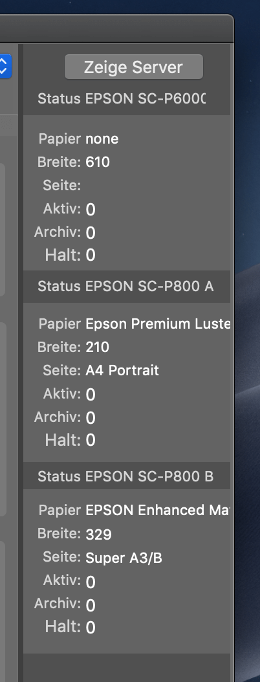260x682 pixels.
Task: Click Aktiv count for SC-P800 B
Action: tap(91, 582)
